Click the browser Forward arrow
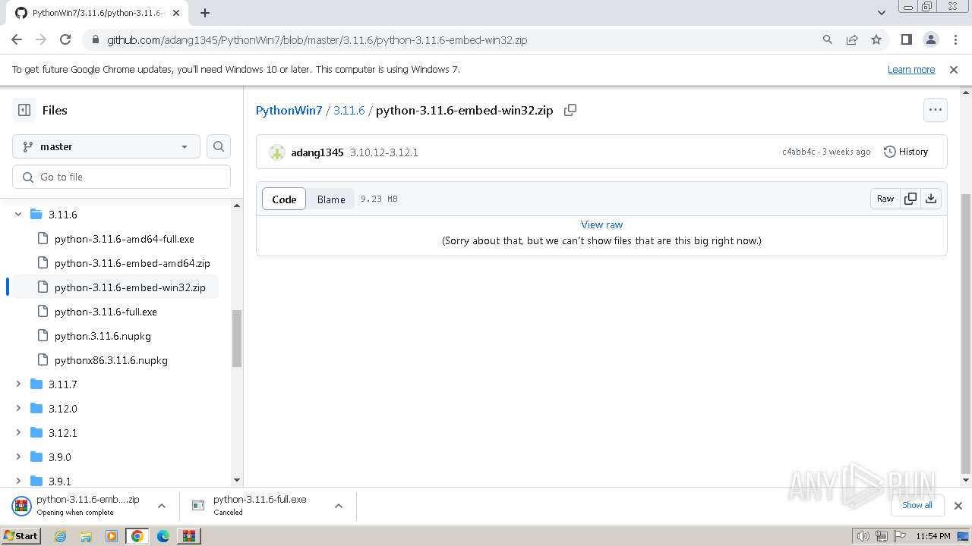 point(41,39)
